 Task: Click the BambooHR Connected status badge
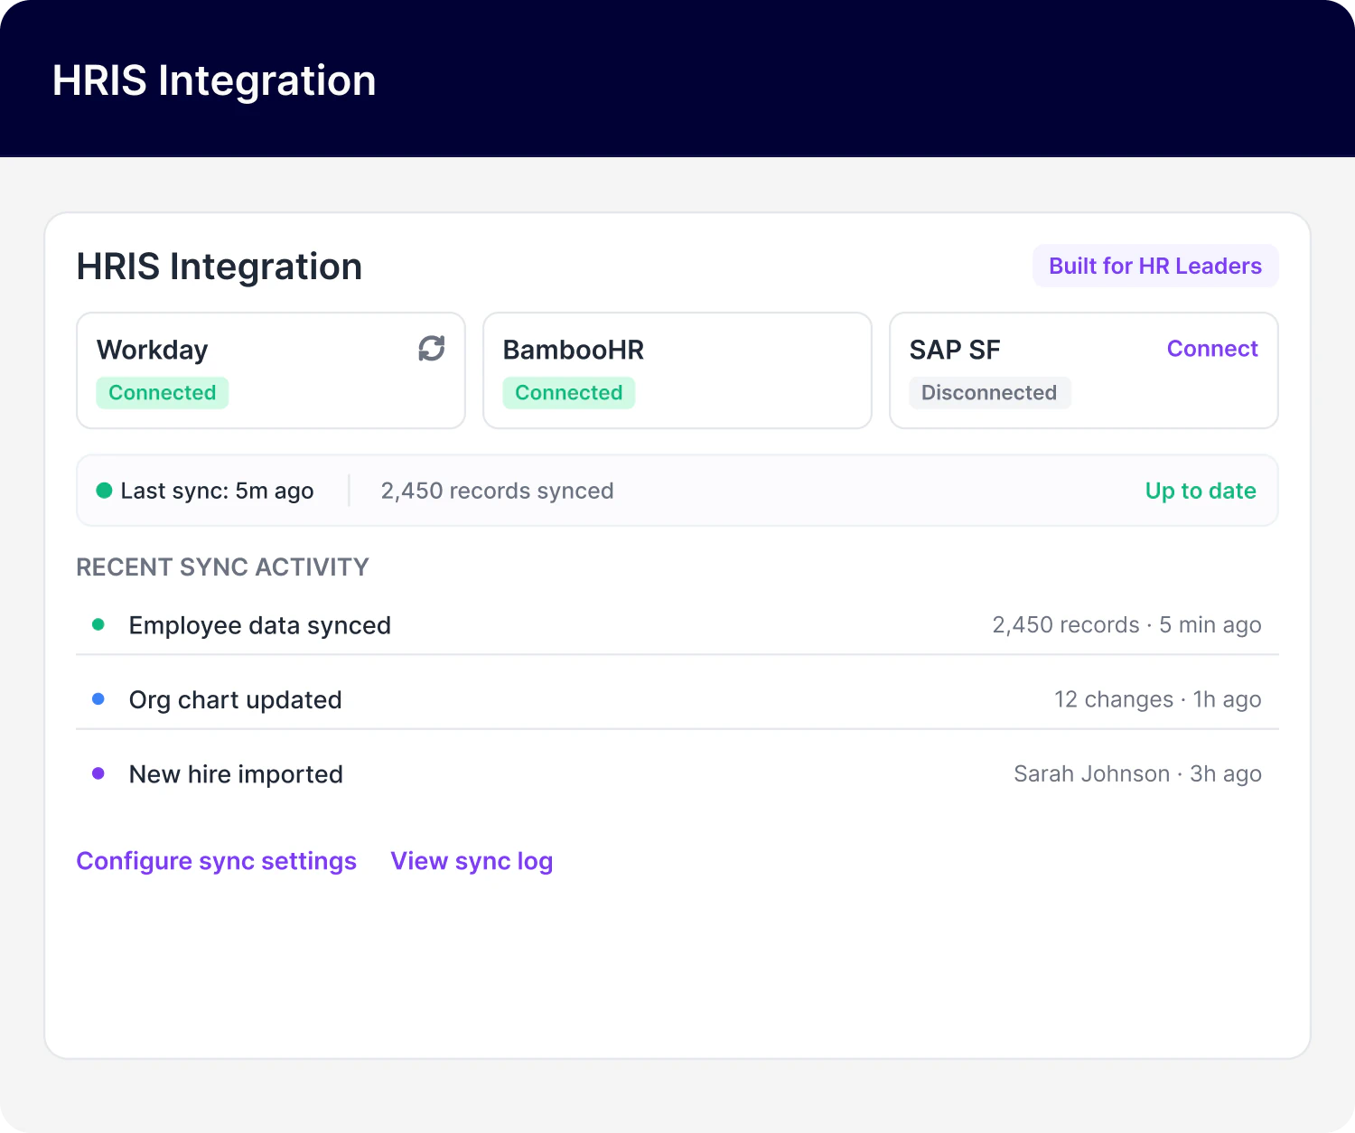click(x=569, y=393)
